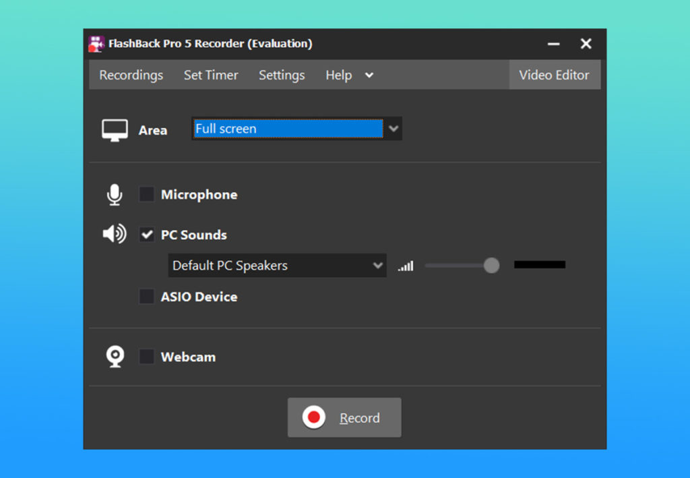Uncheck the PC Sounds checkbox
The height and width of the screenshot is (478, 690).
(146, 235)
